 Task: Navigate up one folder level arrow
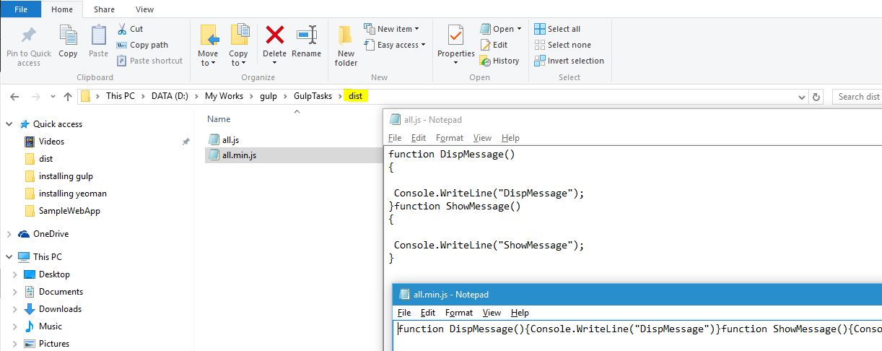point(68,97)
